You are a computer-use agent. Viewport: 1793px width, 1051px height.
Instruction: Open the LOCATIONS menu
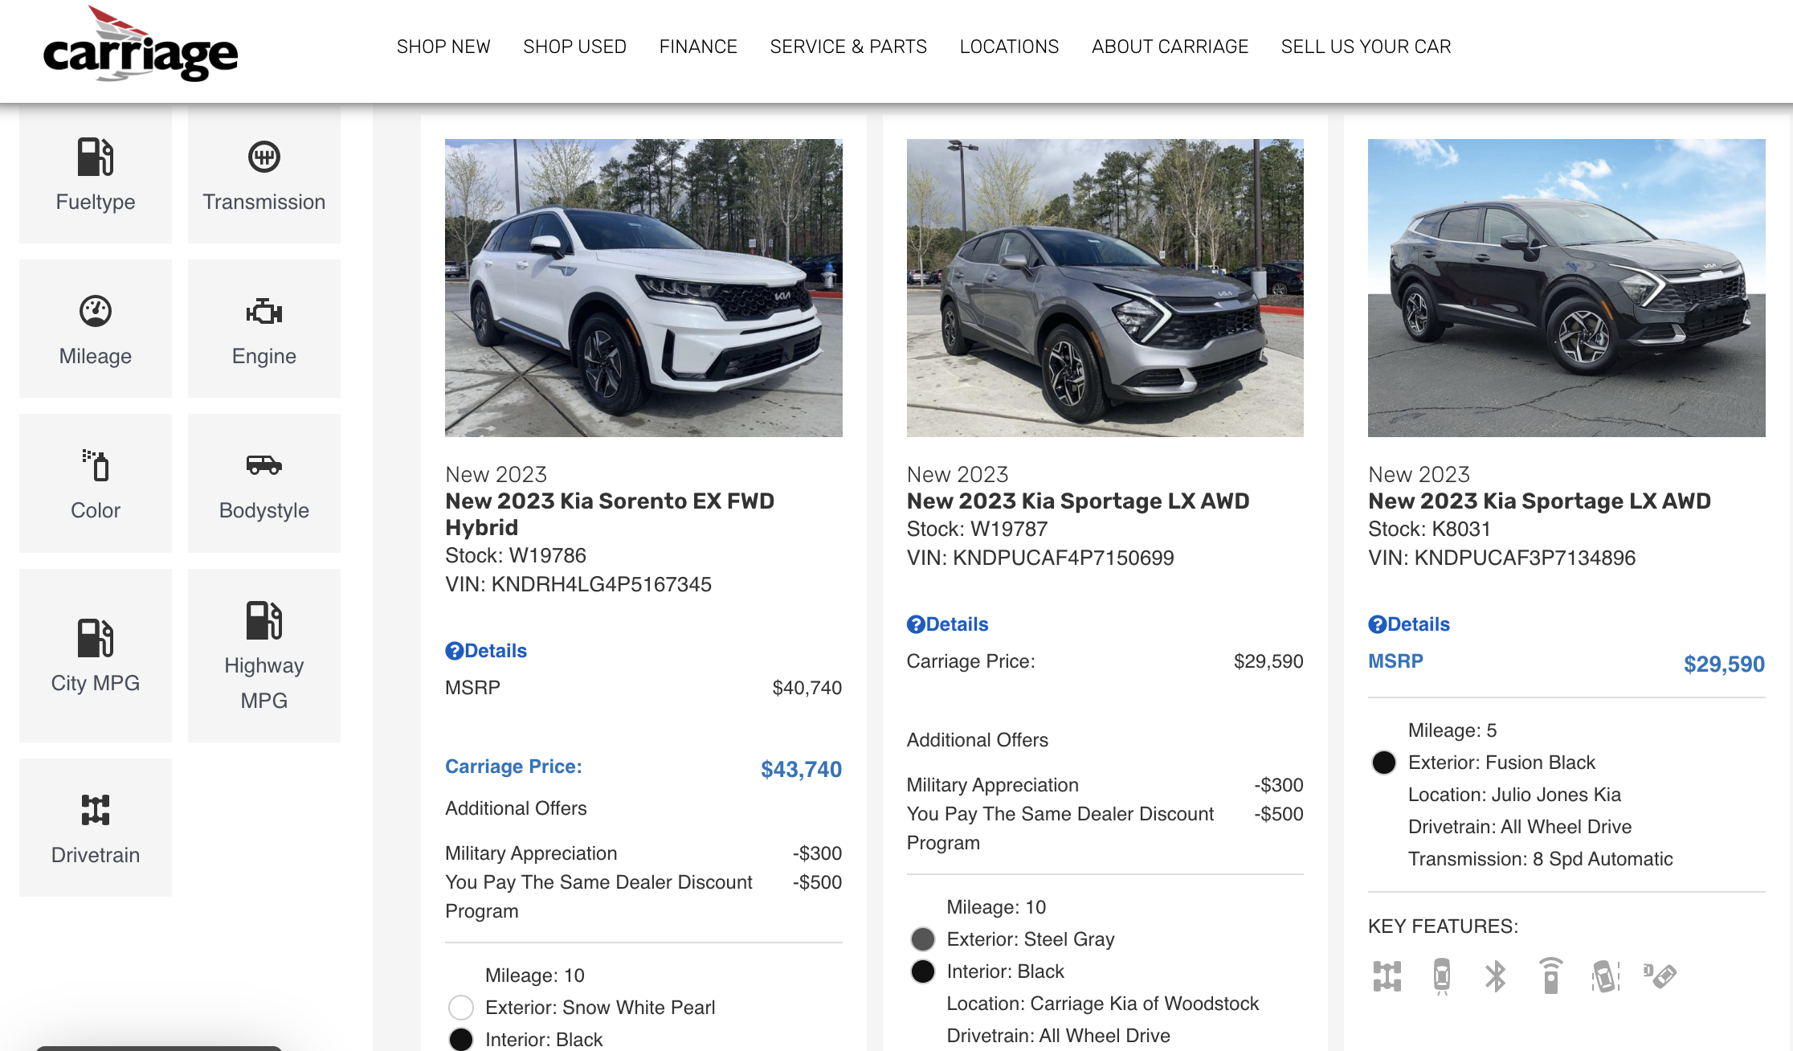point(1009,47)
